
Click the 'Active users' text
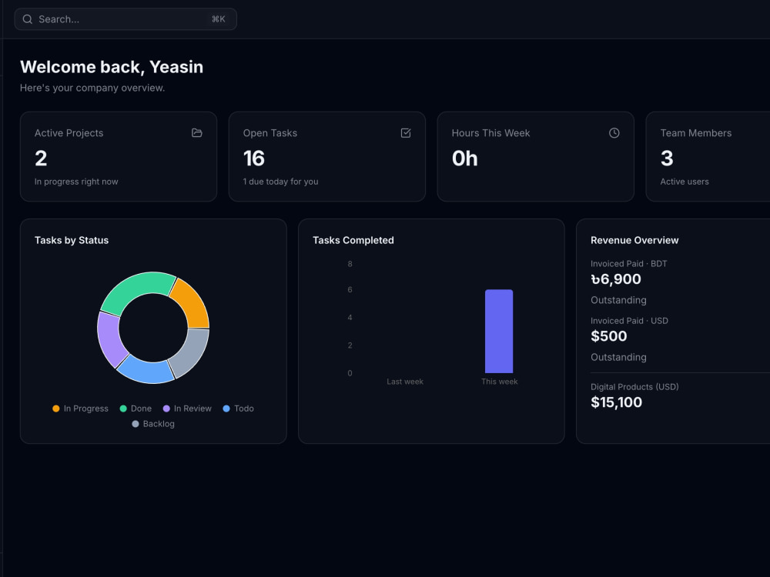pos(685,182)
